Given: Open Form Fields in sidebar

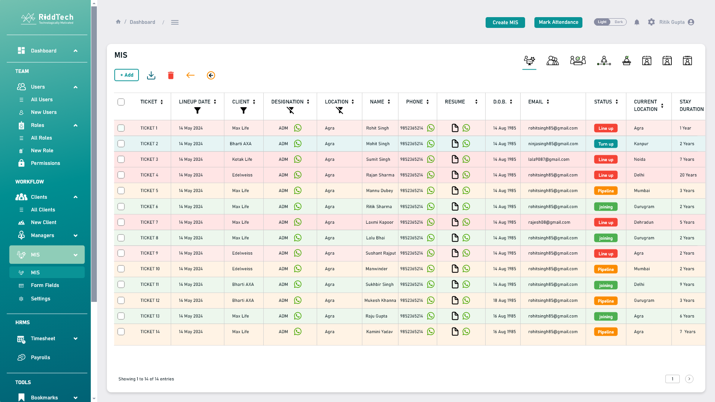Looking at the screenshot, I should tap(45, 285).
